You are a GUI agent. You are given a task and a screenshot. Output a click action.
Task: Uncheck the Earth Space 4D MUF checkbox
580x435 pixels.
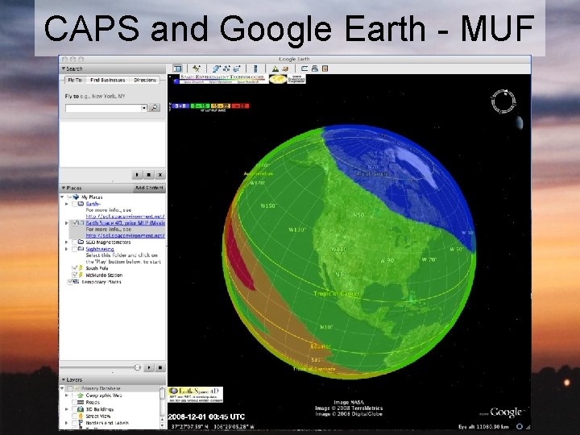point(75,223)
